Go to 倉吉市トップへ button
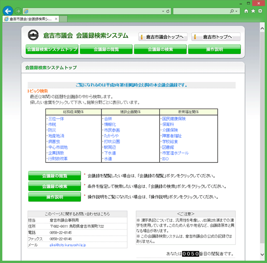Screen dimensions: 267x263 tap(216, 37)
